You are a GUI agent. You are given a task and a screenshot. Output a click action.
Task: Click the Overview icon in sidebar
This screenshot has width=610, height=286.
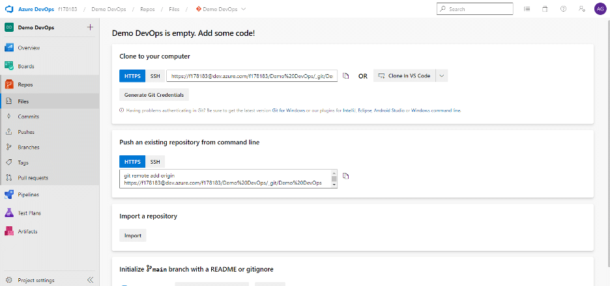click(9, 47)
